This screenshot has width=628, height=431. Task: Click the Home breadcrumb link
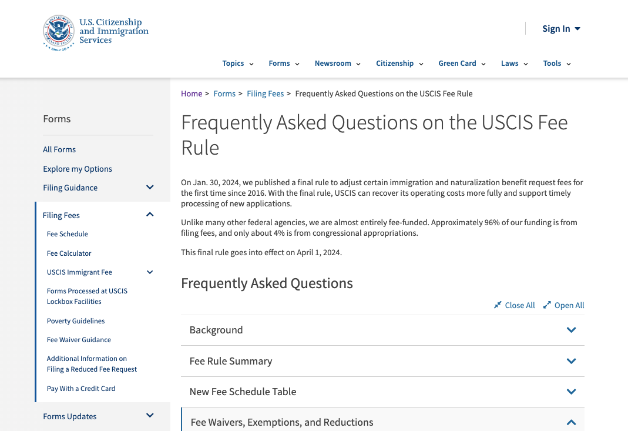(x=192, y=94)
